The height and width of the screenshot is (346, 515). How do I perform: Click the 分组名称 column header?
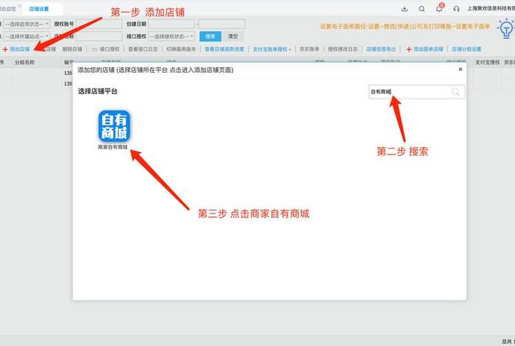pos(24,62)
